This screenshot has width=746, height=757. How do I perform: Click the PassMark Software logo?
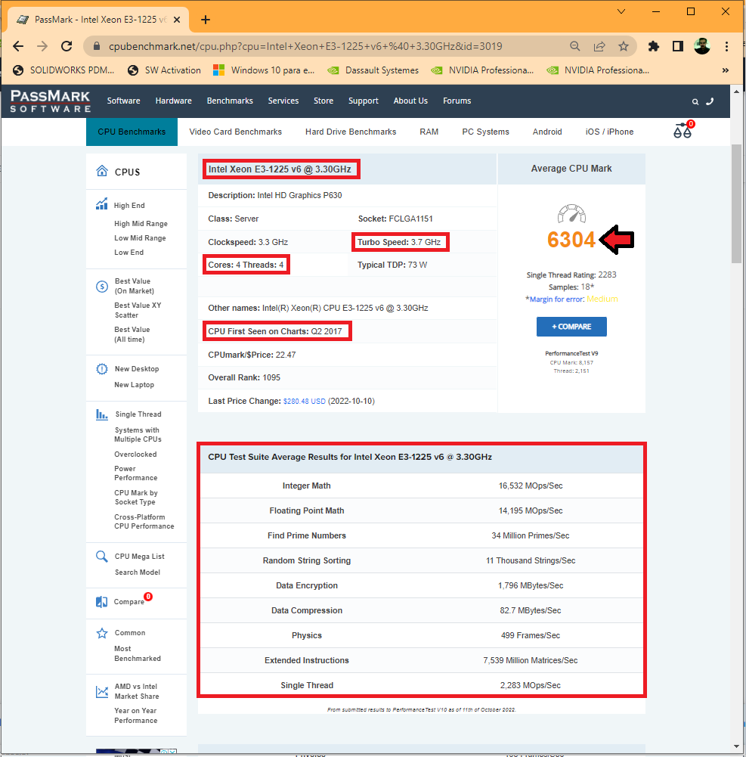pyautogui.click(x=50, y=101)
